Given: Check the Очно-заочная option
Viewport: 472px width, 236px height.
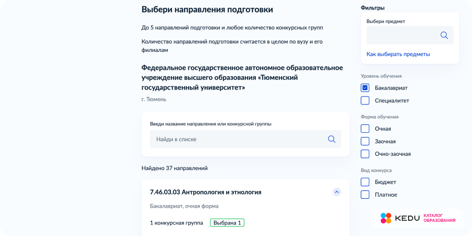Looking at the screenshot, I should click(365, 154).
